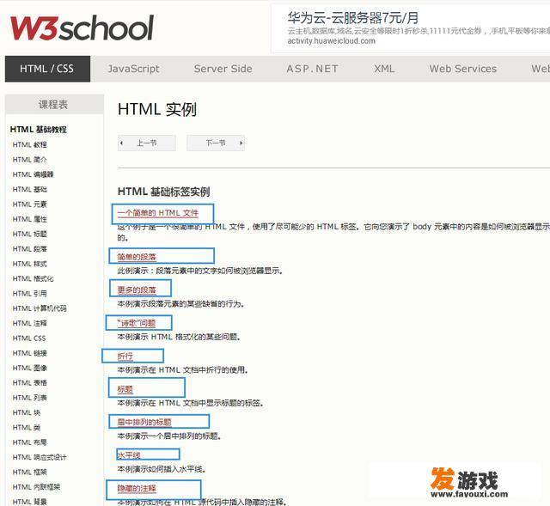Open the 水平线 example link

pos(129,455)
